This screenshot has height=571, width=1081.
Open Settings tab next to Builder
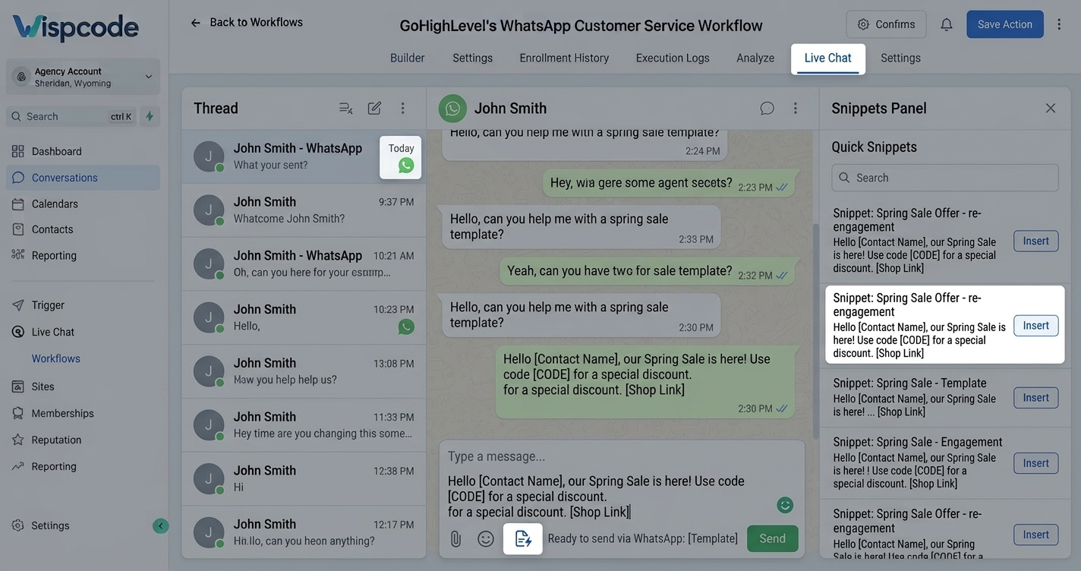[473, 58]
